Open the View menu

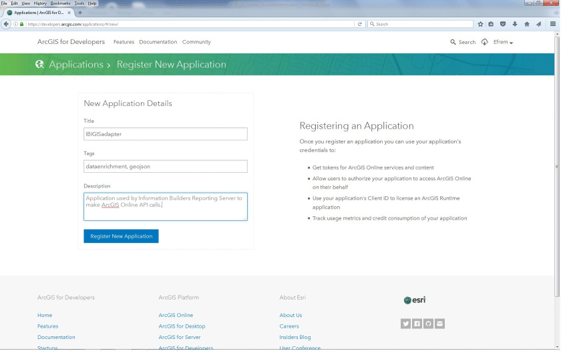coord(26,3)
